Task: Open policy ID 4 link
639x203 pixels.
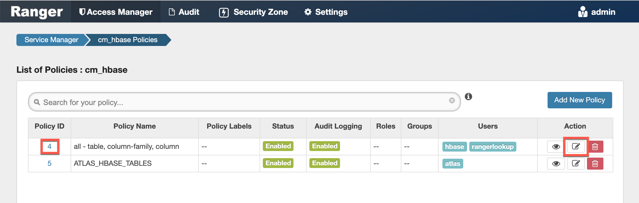Action: [x=50, y=146]
